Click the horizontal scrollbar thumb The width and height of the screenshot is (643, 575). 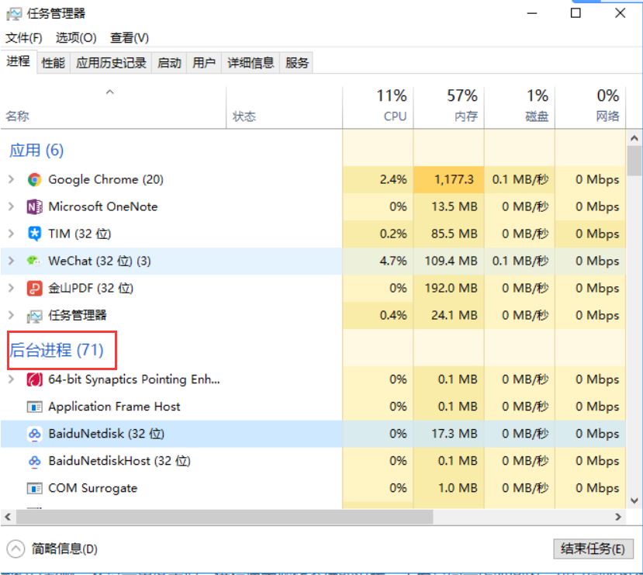pos(225,517)
